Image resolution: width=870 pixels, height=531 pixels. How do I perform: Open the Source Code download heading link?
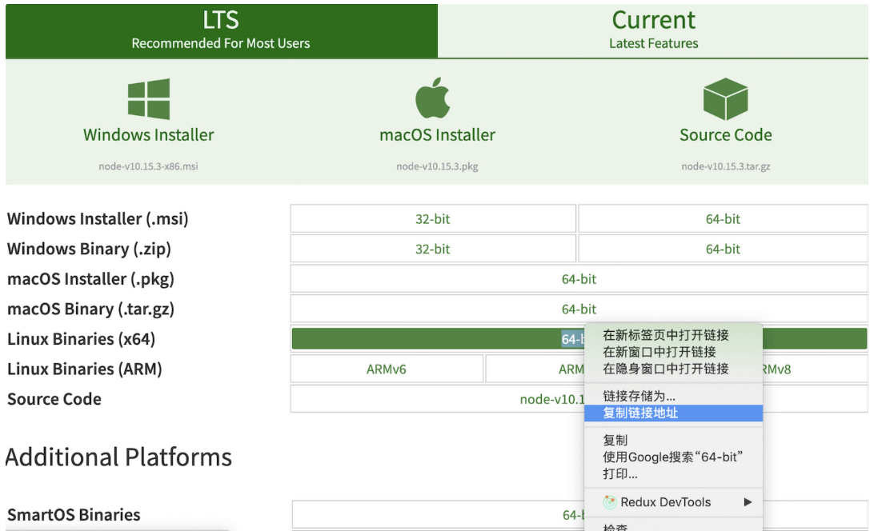[726, 134]
